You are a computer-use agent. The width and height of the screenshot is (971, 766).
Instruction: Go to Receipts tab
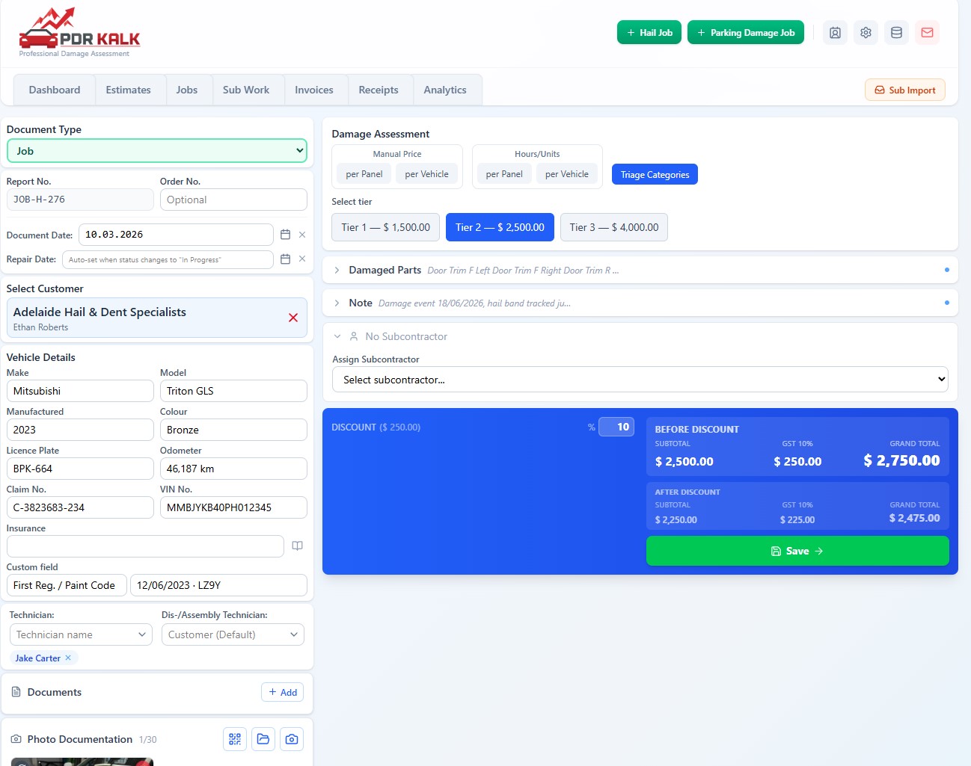pyautogui.click(x=379, y=90)
